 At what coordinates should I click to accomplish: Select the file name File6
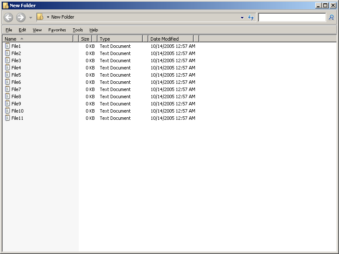click(x=16, y=82)
